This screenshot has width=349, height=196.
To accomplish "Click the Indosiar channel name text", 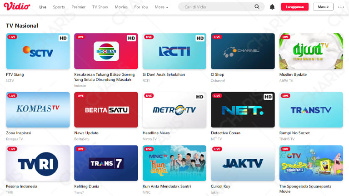I will (80, 86).
